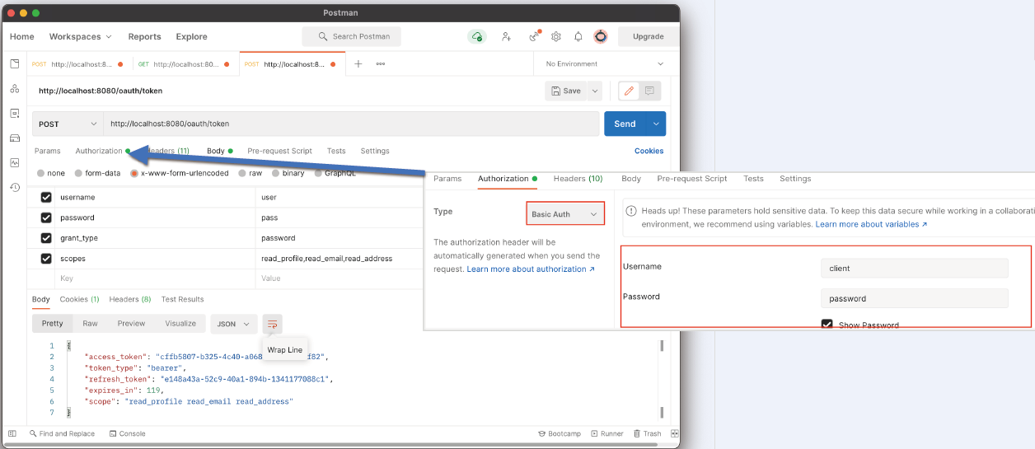The width and height of the screenshot is (1035, 449).
Task: Click the Search Postman field
Action: coord(351,36)
